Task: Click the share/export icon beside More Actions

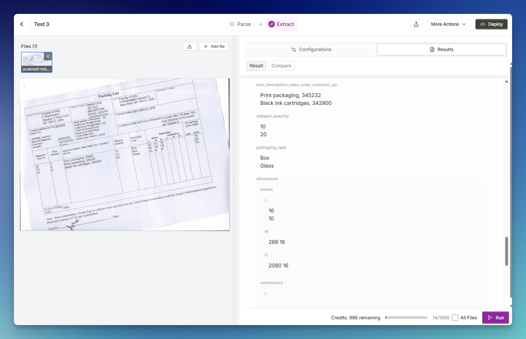Action: pyautogui.click(x=415, y=24)
